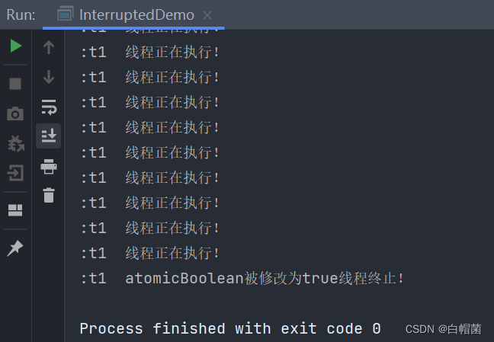Image resolution: width=494 pixels, height=342 pixels.
Task: Close the InterruptedDemo tab
Action: [x=207, y=15]
